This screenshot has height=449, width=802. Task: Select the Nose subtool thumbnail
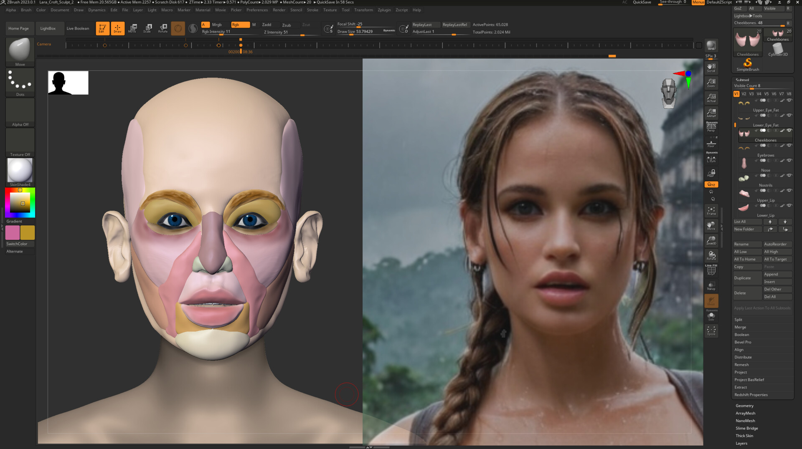pyautogui.click(x=744, y=164)
